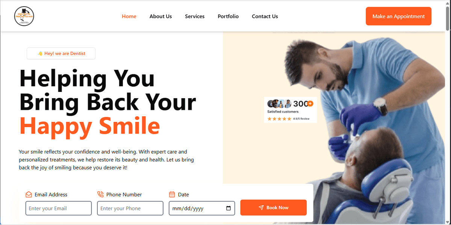451x225 pixels.
Task: Open the Services menu item
Action: pyautogui.click(x=195, y=16)
